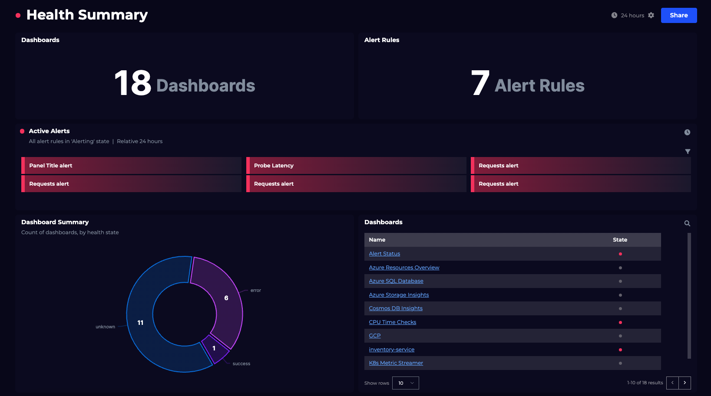Select the Probe Latency alert entry
The height and width of the screenshot is (396, 711).
(356, 165)
